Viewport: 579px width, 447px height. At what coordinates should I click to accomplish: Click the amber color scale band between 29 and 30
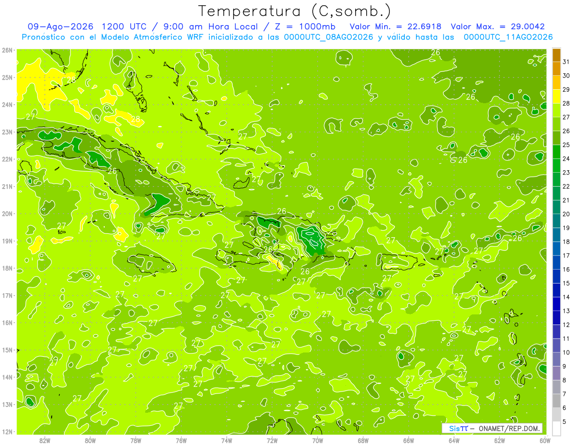(556, 82)
